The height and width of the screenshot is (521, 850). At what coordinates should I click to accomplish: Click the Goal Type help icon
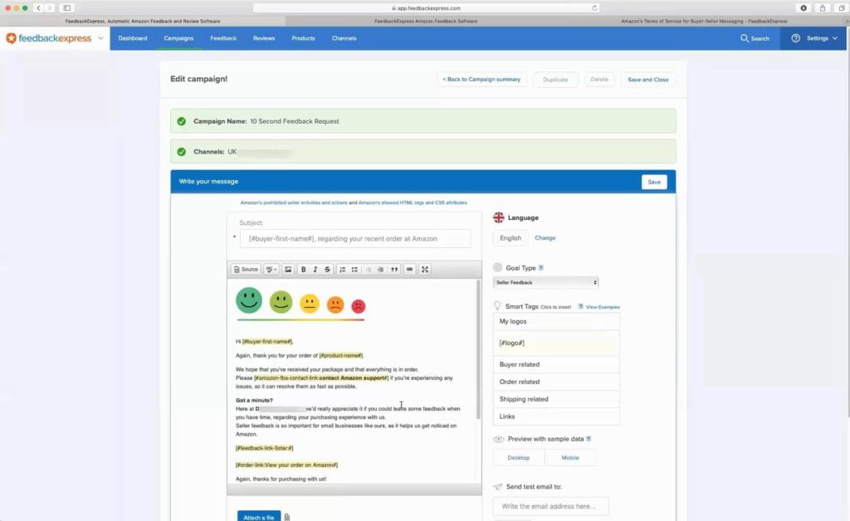point(541,267)
